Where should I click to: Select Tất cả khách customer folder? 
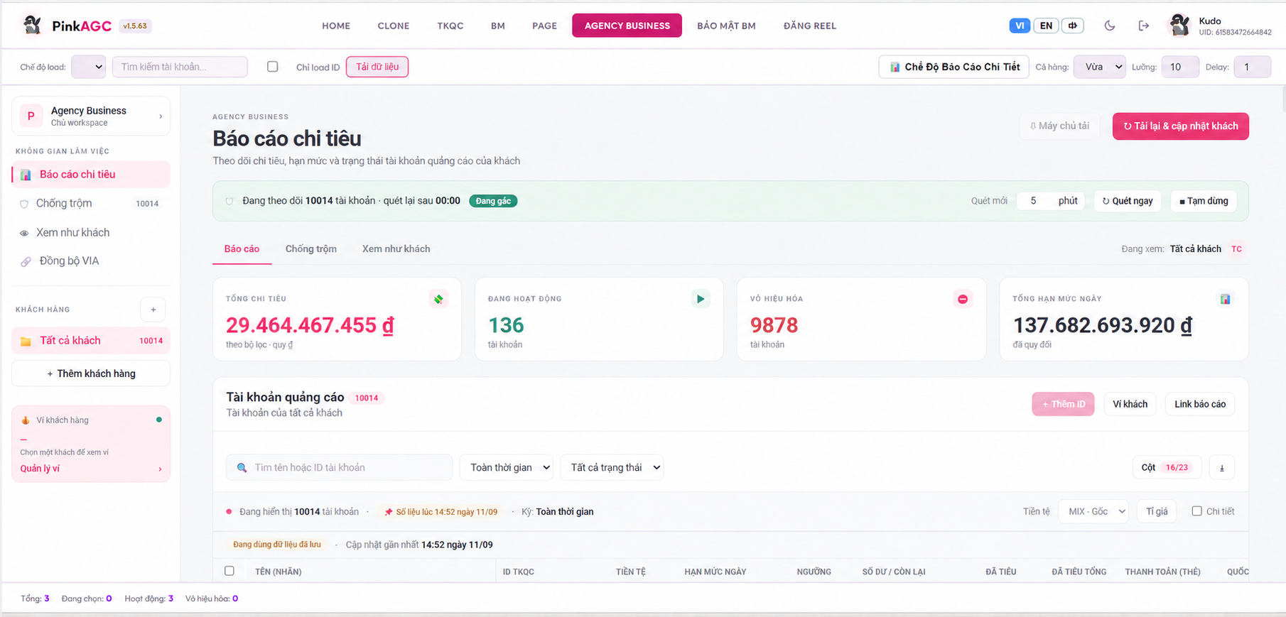click(91, 341)
